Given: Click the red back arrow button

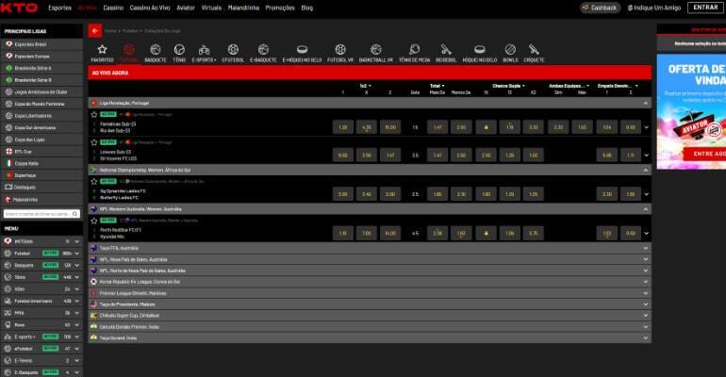Looking at the screenshot, I should point(95,30).
